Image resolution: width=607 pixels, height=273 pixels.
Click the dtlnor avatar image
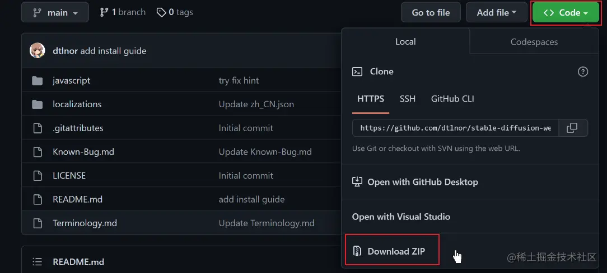(38, 51)
